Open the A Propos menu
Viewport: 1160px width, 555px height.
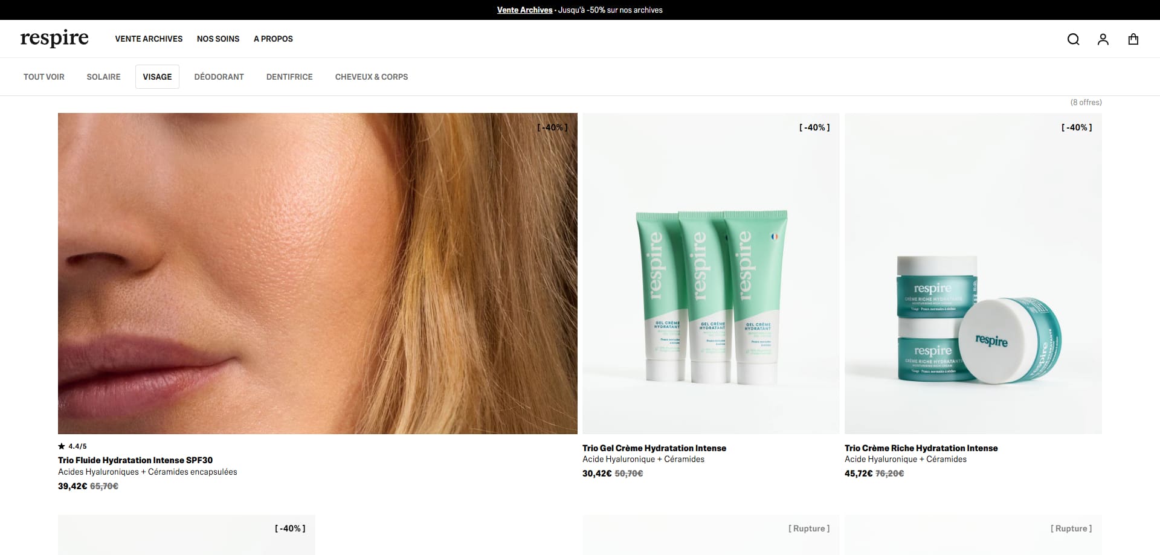click(273, 39)
